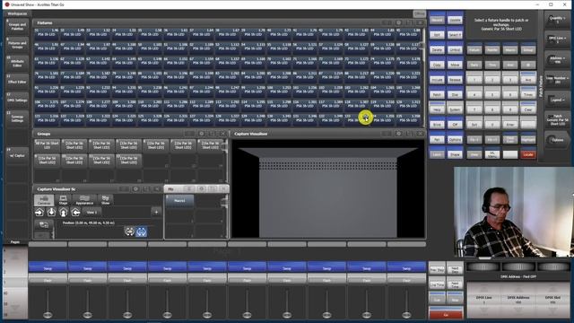The height and width of the screenshot is (323, 574).
Task: Click up-arrow camera view icon
Action: point(64,212)
